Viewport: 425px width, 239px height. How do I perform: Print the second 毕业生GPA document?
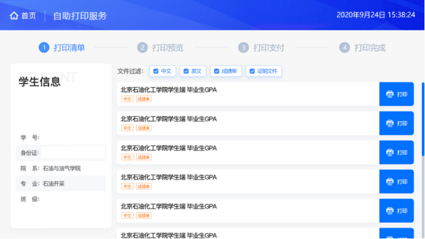[396, 123]
